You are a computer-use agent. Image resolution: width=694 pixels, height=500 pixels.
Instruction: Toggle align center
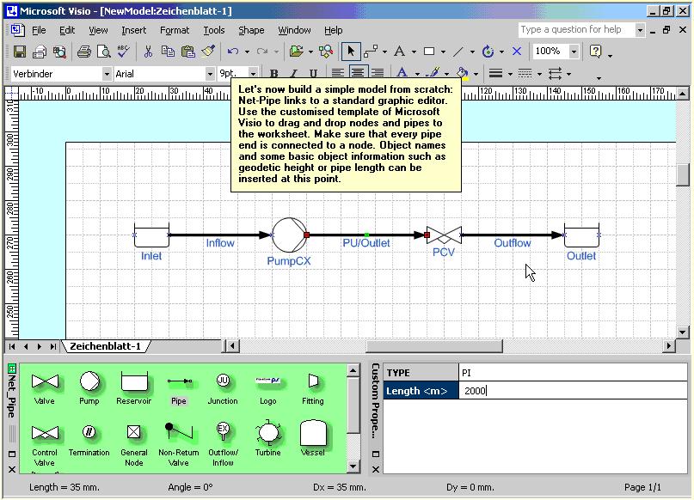click(358, 73)
